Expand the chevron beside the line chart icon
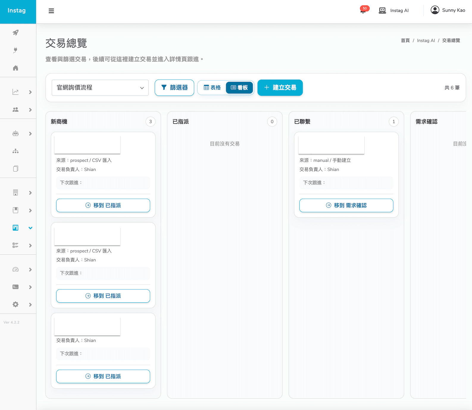This screenshot has height=410, width=472. click(x=30, y=92)
